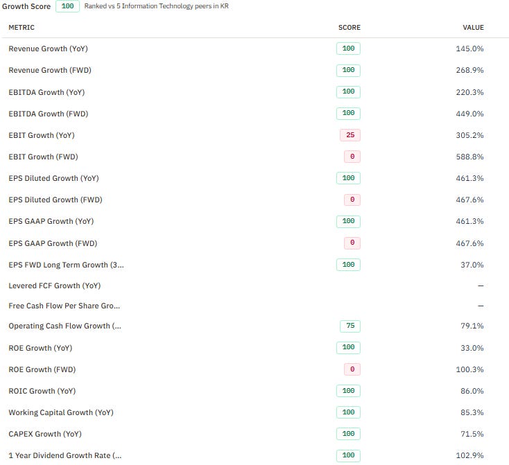Click score badge 100 for CAPEX Growth (YoY)
509x465 pixels.
(348, 434)
